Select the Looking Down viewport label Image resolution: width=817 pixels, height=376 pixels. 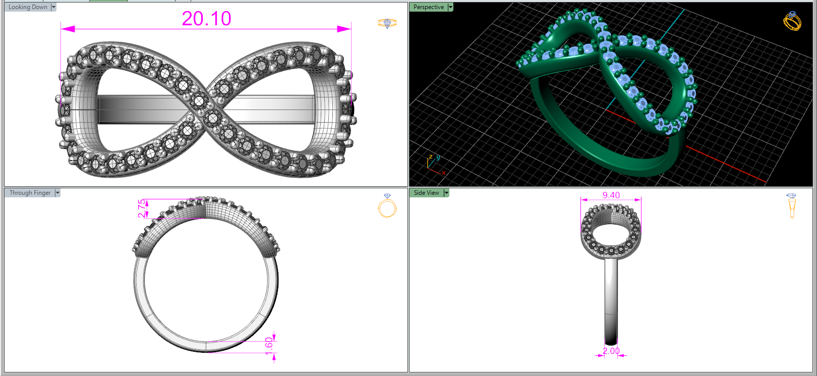coord(28,7)
